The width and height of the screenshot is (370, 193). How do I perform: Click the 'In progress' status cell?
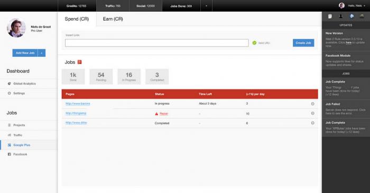(x=162, y=104)
